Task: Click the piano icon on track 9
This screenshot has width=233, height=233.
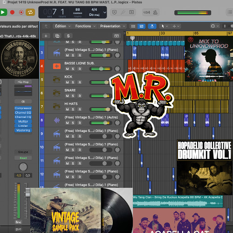Action: (57, 134)
